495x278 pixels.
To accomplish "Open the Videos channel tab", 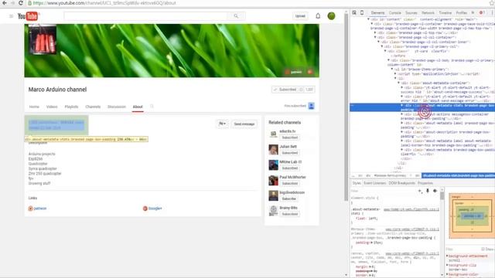I will click(52, 107).
